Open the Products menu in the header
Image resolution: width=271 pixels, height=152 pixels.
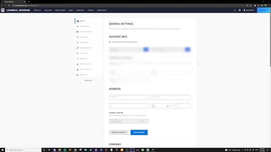click(x=38, y=10)
